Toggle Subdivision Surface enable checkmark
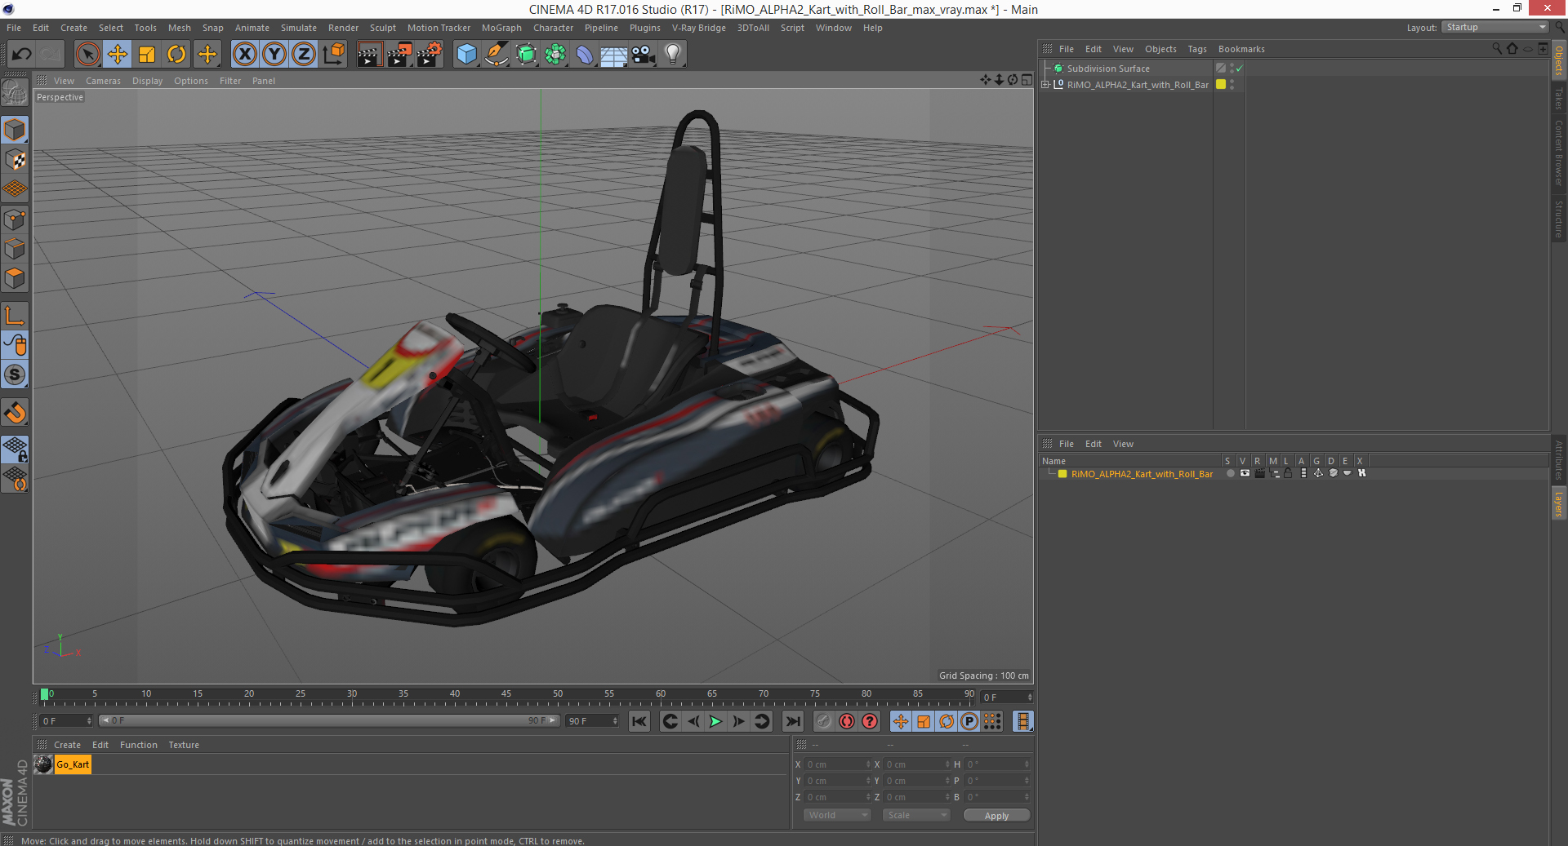Screen dimensions: 1568x846 click(x=1239, y=69)
